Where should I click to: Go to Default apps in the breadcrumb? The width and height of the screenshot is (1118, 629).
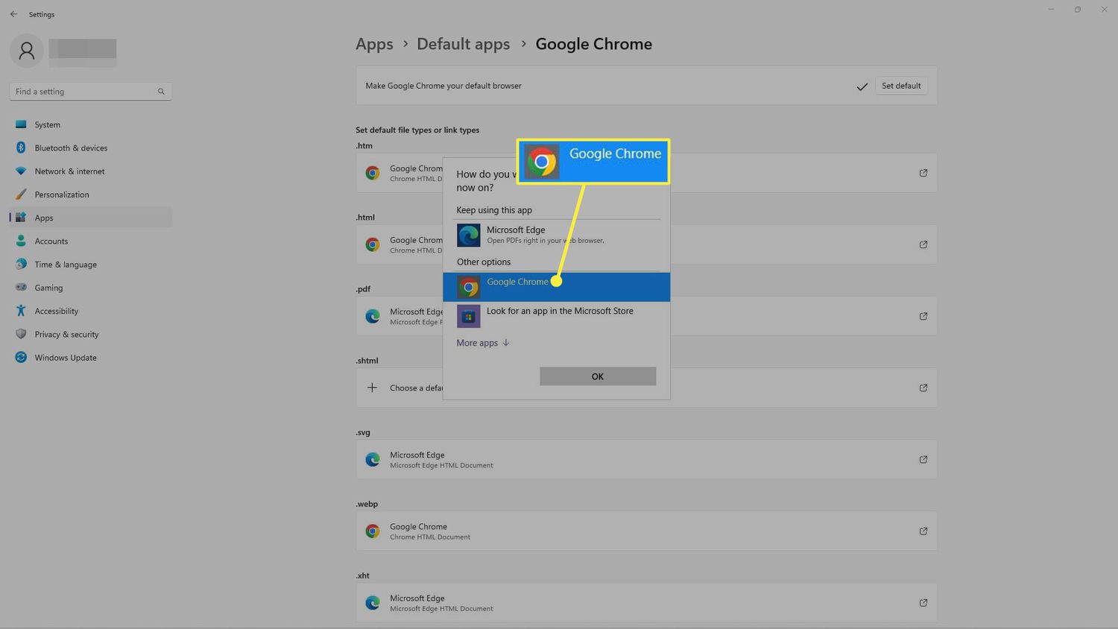pos(463,44)
